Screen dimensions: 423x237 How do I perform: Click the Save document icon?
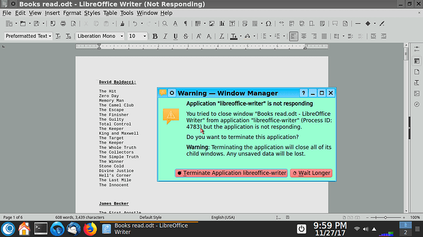coord(36,24)
